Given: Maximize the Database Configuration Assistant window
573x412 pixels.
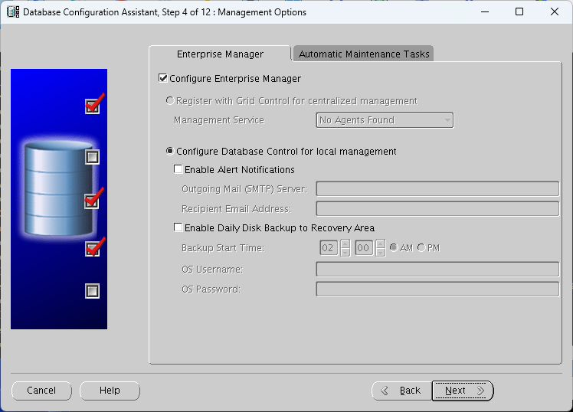Looking at the screenshot, I should pyautogui.click(x=519, y=11).
